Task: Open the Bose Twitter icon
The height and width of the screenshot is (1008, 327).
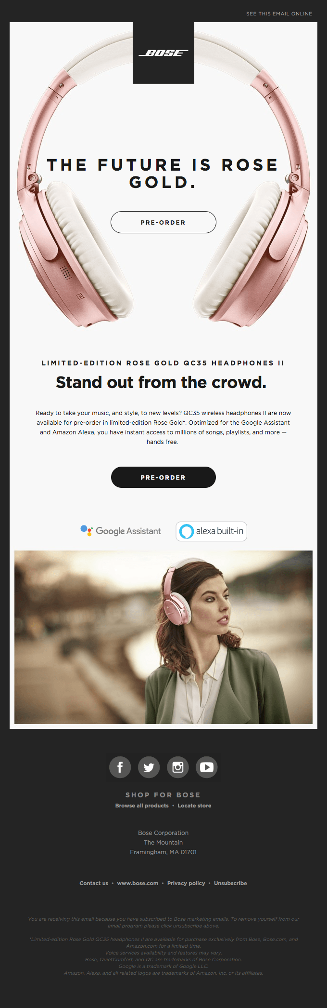Action: [x=149, y=767]
